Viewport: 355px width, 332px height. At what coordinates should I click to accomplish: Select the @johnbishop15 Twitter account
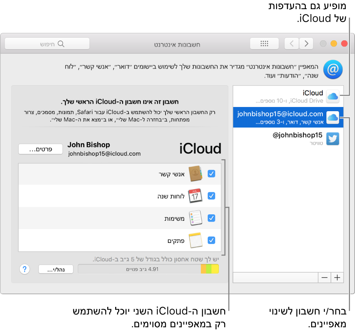pyautogui.click(x=288, y=138)
